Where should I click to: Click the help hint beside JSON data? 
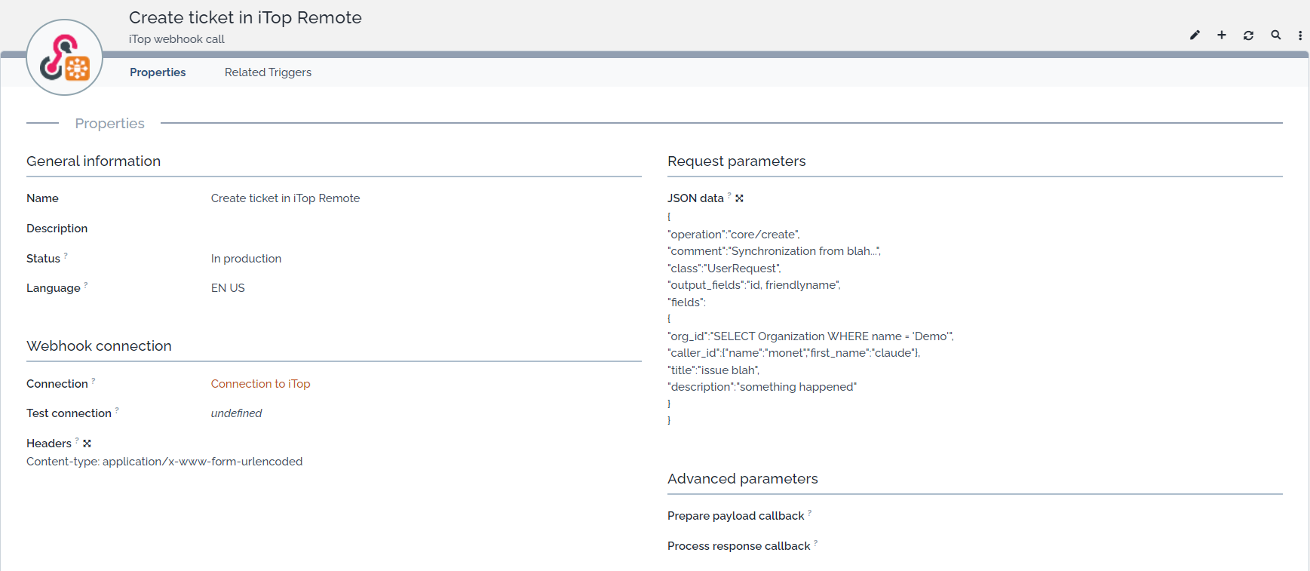click(x=729, y=195)
